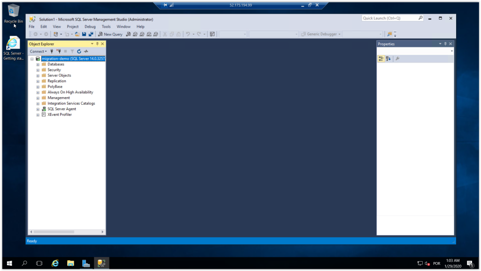This screenshot has width=481, height=271.
Task: Open the Windows Start menu
Action: click(9, 263)
